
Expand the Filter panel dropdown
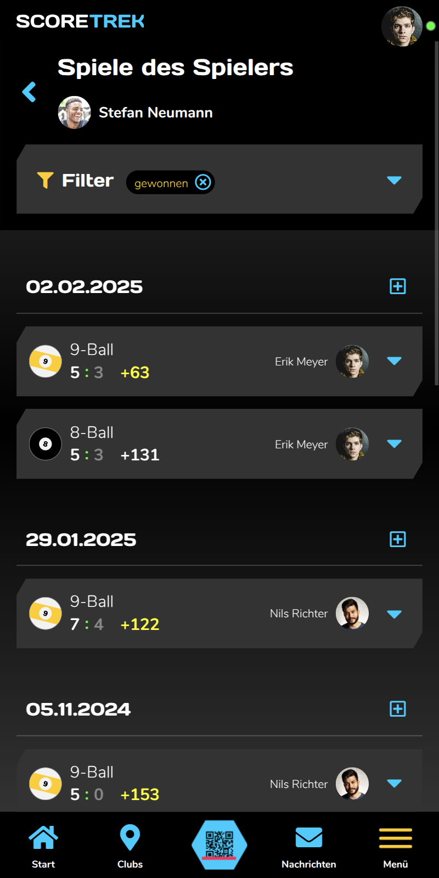[x=394, y=180]
